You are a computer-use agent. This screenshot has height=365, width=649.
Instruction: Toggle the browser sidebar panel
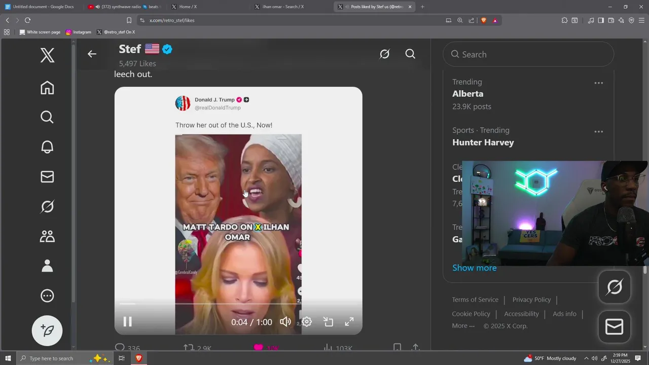coord(601,20)
